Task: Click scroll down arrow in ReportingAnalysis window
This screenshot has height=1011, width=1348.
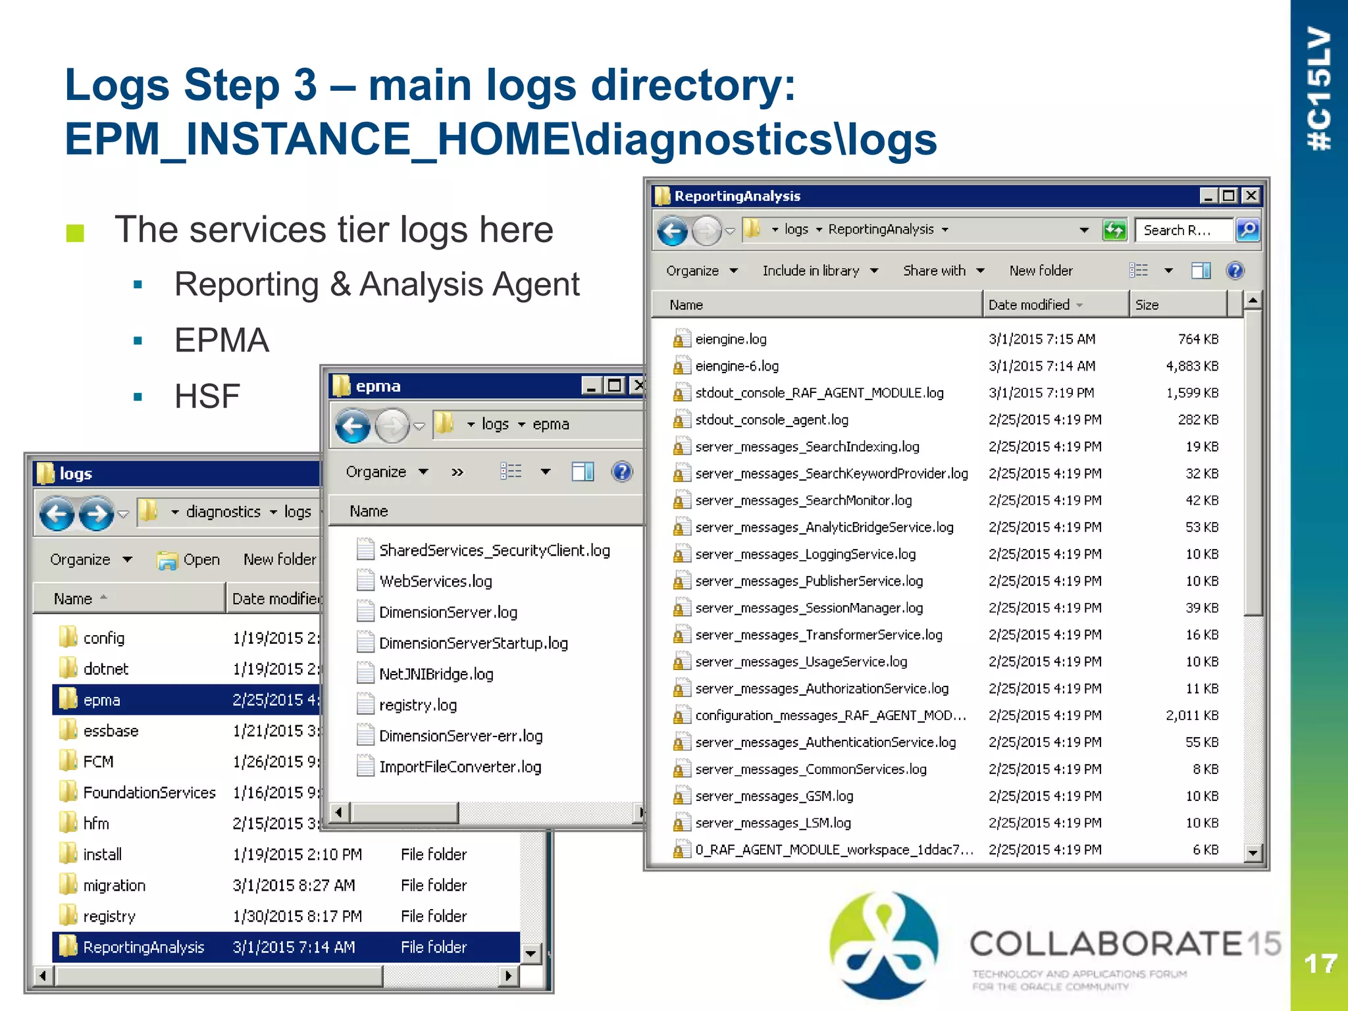Action: pyautogui.click(x=1253, y=853)
